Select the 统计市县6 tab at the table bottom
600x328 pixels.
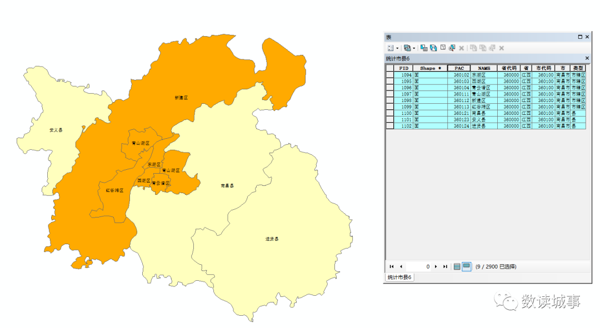pos(399,277)
